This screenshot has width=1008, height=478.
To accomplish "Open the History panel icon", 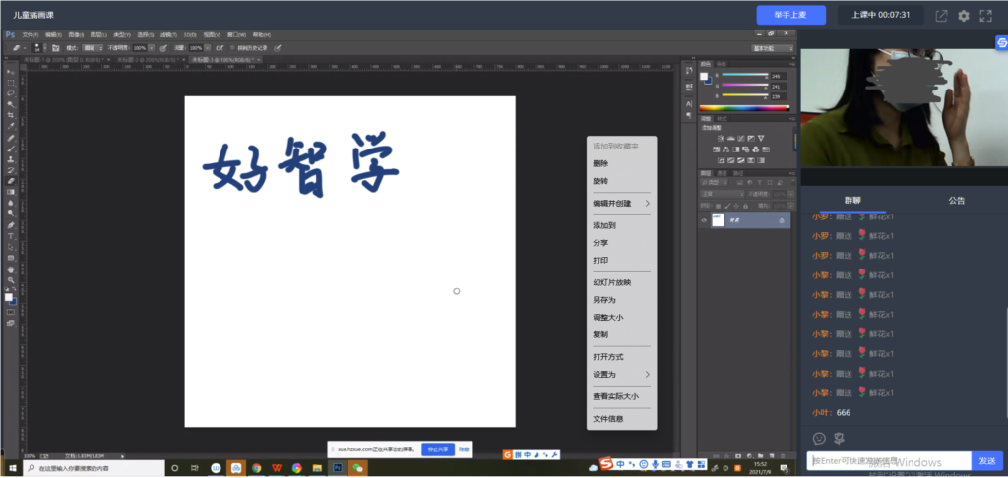I will coord(689,70).
